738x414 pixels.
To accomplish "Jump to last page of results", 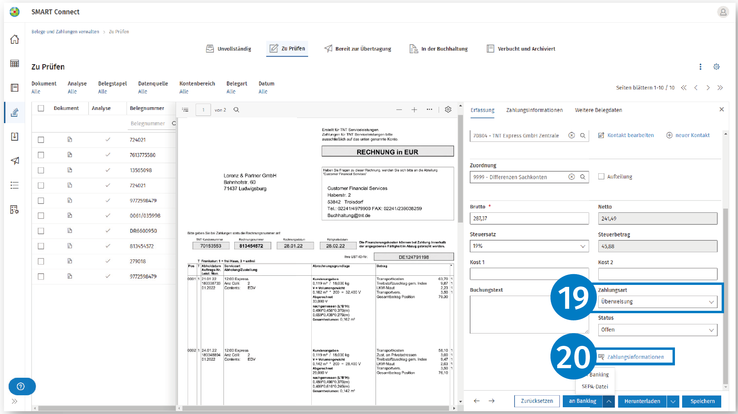I will [x=720, y=88].
